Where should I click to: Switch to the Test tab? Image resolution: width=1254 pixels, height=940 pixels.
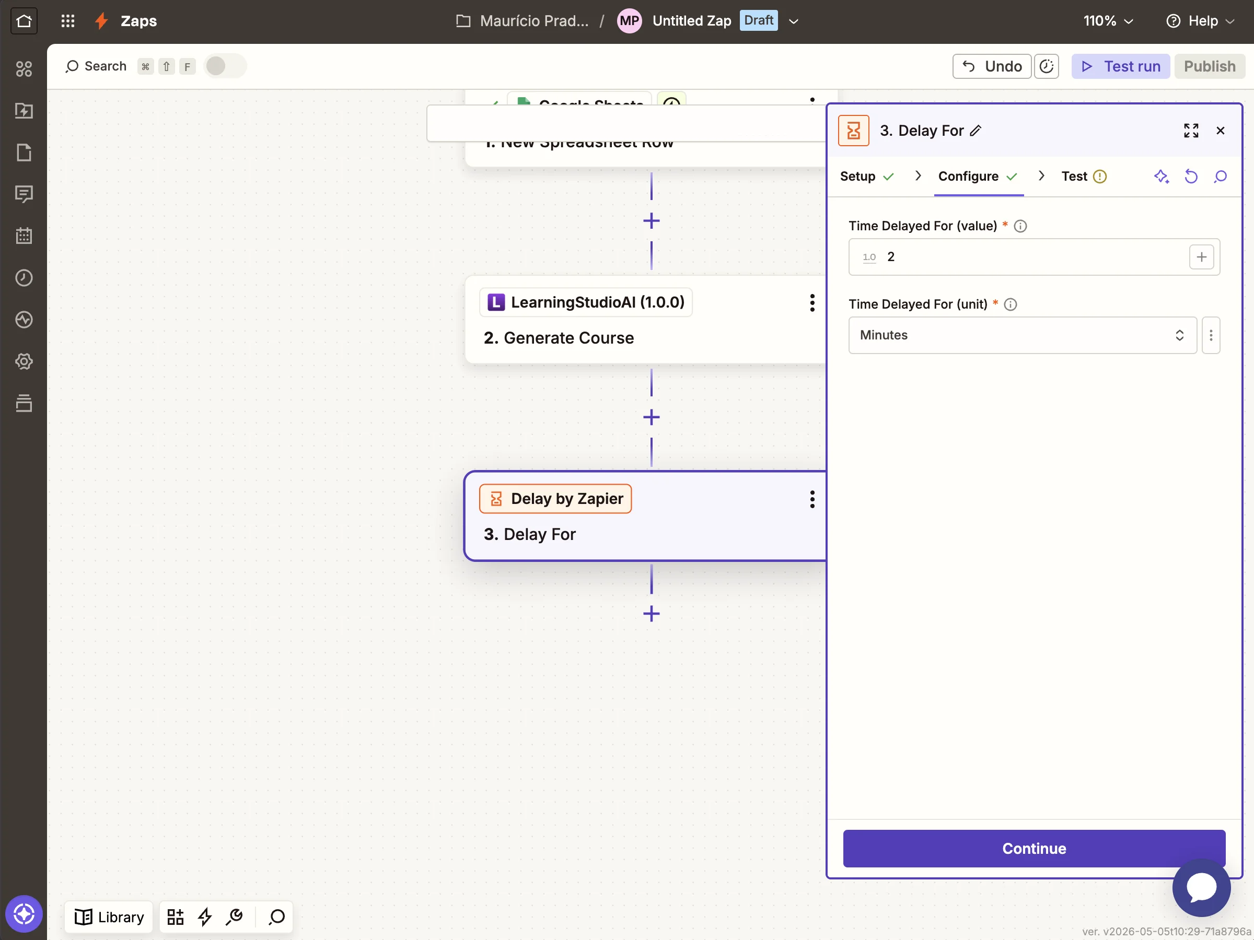click(x=1083, y=177)
